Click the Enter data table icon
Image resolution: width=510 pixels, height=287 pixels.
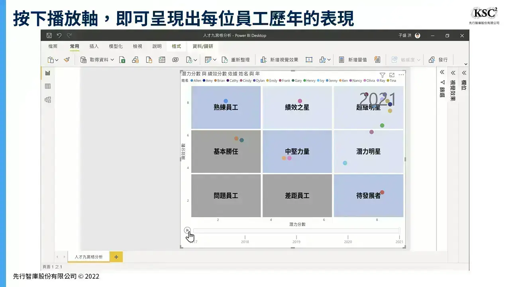[162, 60]
